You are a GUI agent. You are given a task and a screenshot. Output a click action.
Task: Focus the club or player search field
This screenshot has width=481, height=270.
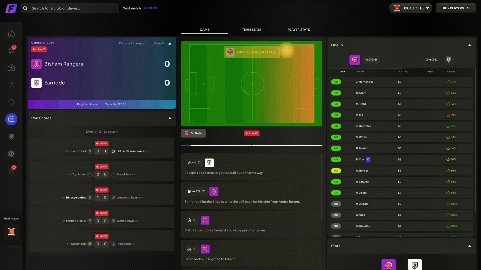(x=70, y=8)
